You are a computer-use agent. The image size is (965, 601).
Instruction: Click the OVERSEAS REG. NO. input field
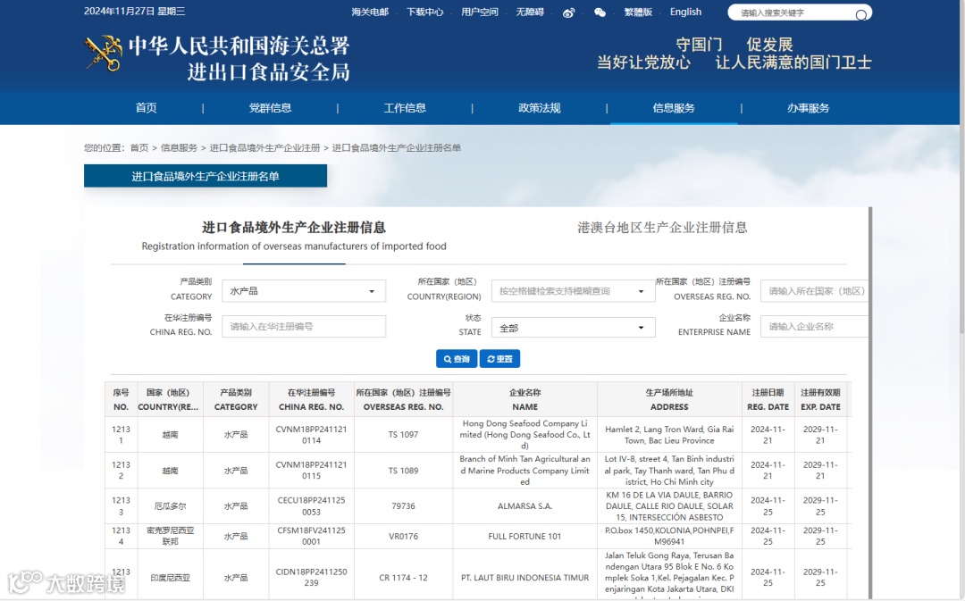[814, 291]
